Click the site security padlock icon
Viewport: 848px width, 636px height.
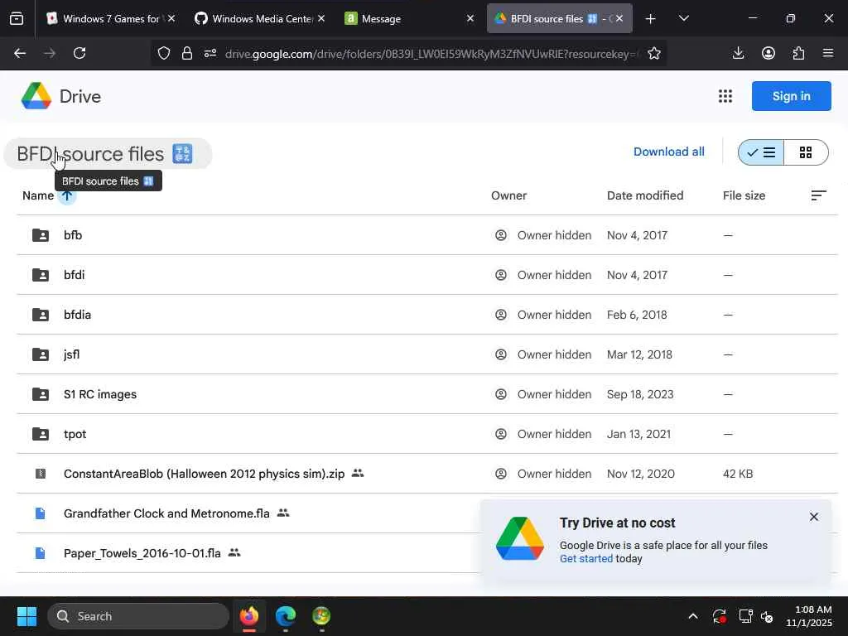[187, 53]
